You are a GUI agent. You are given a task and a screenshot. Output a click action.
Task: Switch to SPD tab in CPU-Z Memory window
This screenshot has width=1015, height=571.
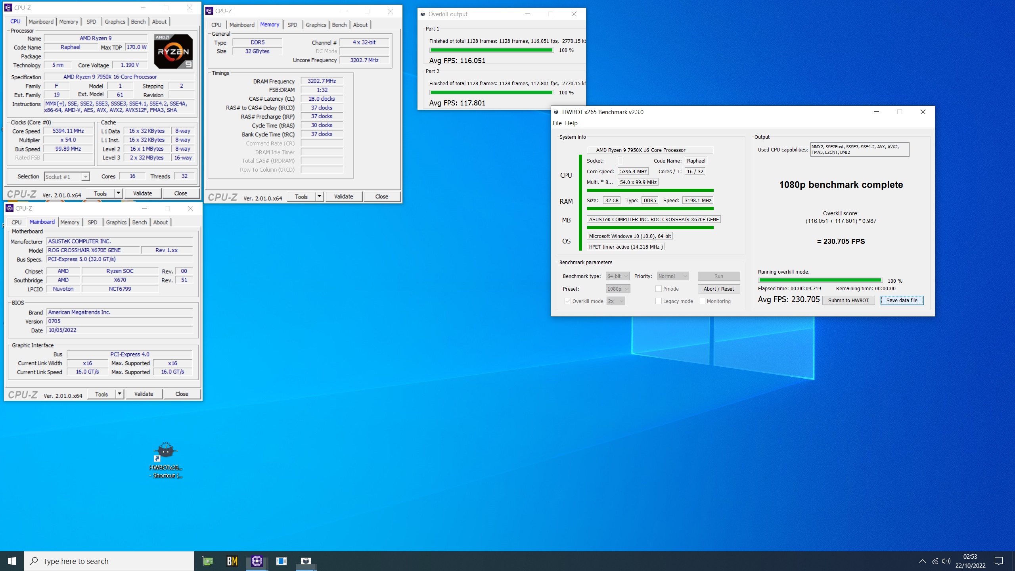click(x=292, y=25)
